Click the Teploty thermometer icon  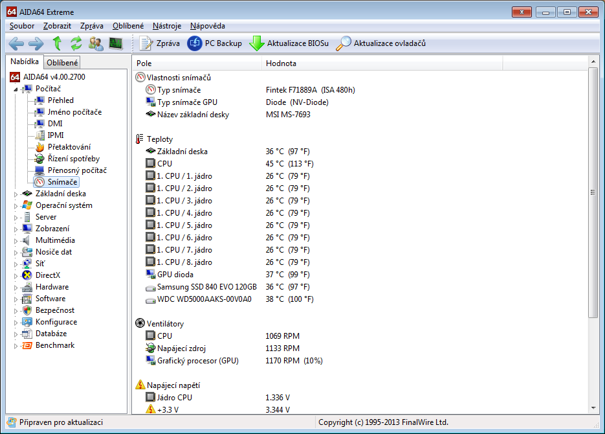(x=140, y=139)
